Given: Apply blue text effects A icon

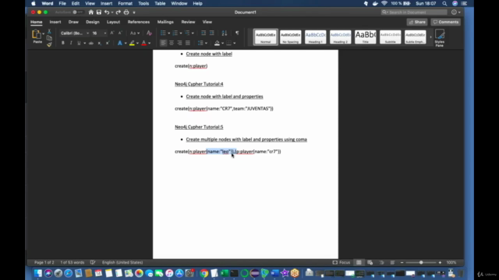Looking at the screenshot, I should 119,43.
